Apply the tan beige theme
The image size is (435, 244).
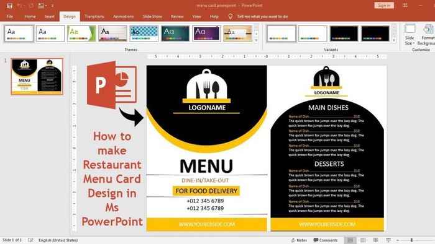[238, 33]
